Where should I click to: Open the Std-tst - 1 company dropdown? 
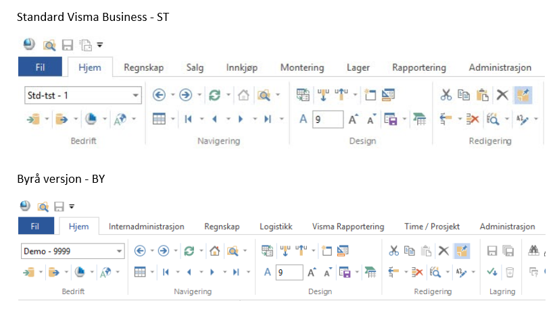[83, 95]
